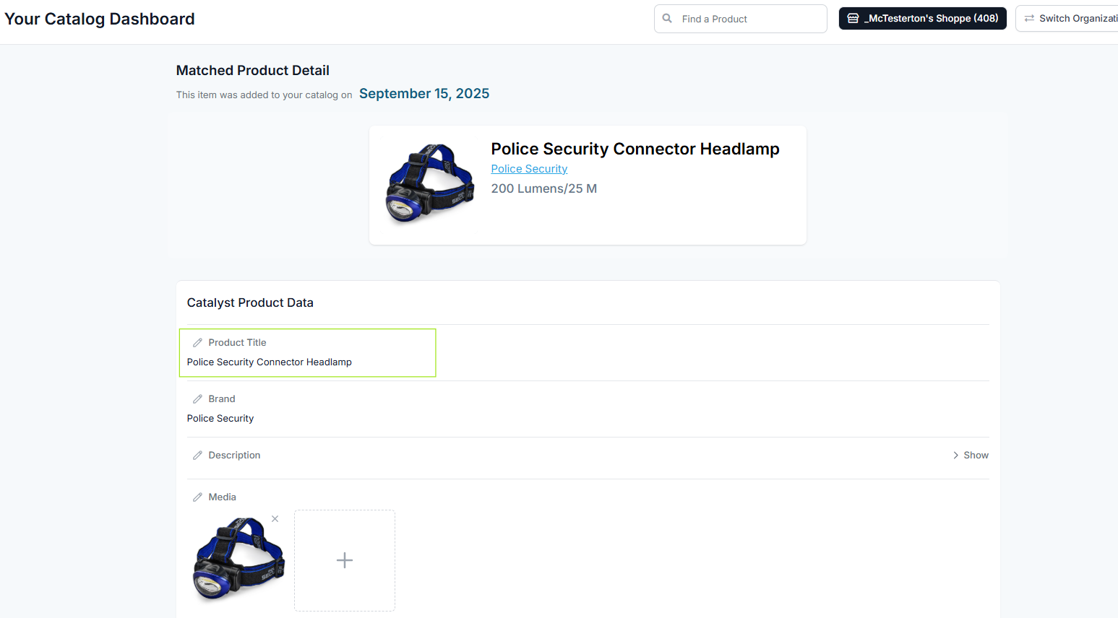Edit Description with pencil icon
The height and width of the screenshot is (618, 1118).
click(197, 456)
